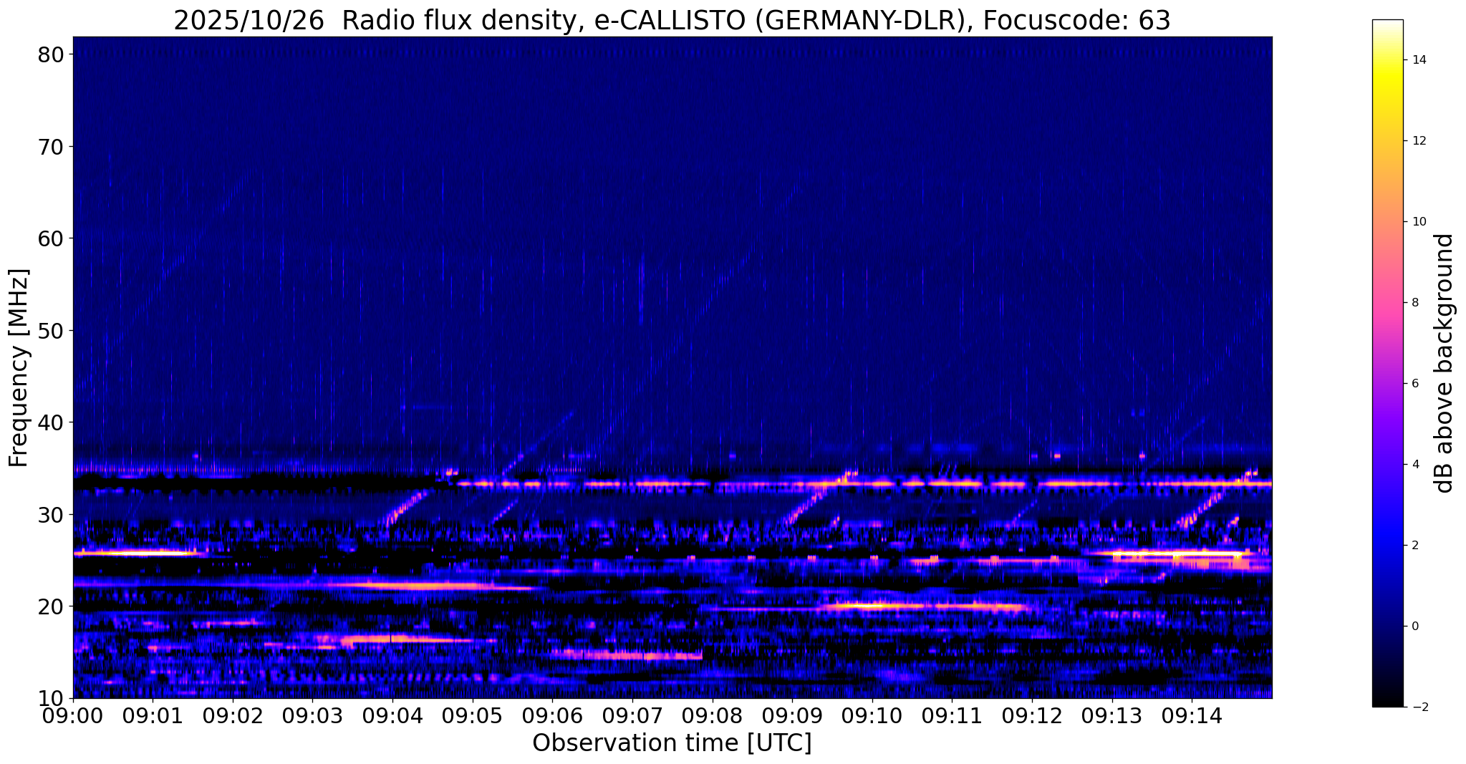Click the 09:05 time tick label
Screen dimensions: 1466x764
[472, 715]
